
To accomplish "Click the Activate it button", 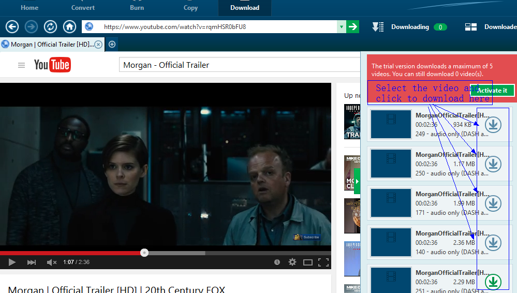I will 492,91.
